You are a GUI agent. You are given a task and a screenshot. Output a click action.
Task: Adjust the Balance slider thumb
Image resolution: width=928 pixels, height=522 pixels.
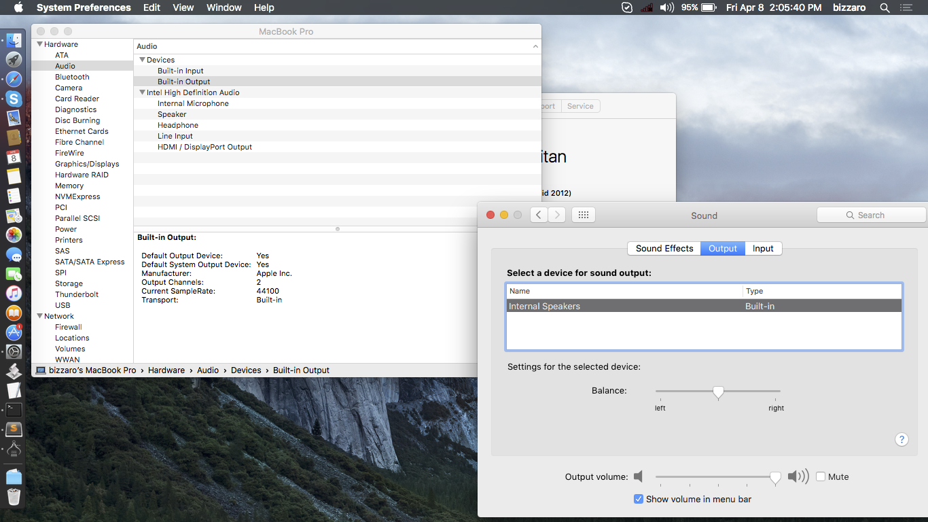click(718, 392)
